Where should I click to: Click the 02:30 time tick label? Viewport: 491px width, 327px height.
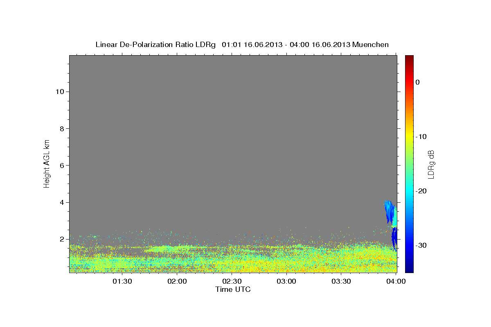point(232,281)
